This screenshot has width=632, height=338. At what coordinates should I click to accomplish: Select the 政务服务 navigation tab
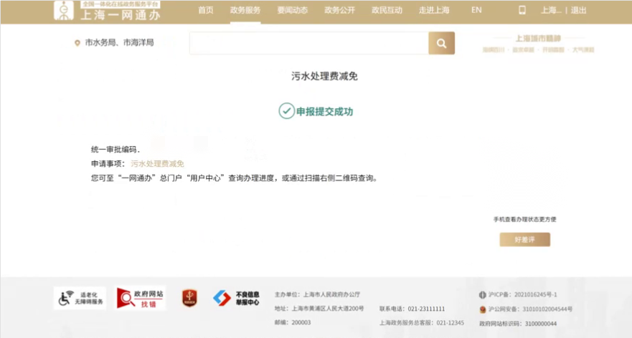[245, 10]
